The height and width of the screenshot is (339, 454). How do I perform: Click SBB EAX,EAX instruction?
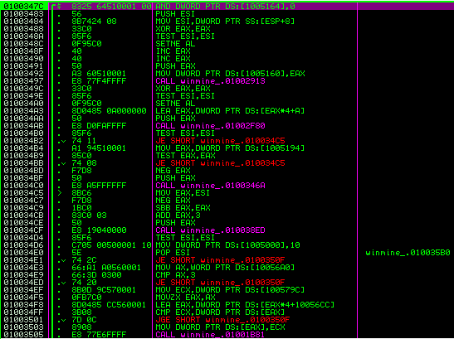[x=183, y=208]
